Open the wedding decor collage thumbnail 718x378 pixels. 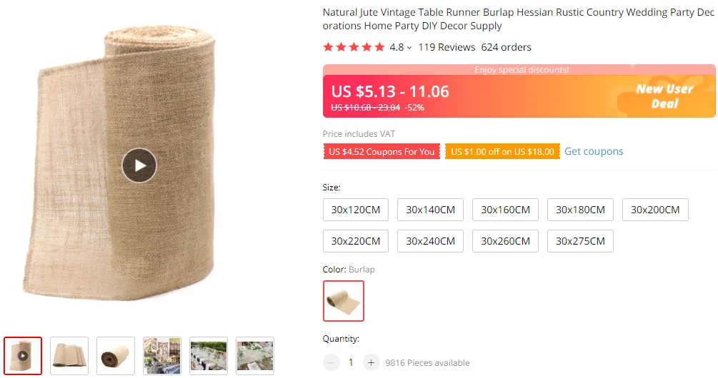[x=162, y=356]
